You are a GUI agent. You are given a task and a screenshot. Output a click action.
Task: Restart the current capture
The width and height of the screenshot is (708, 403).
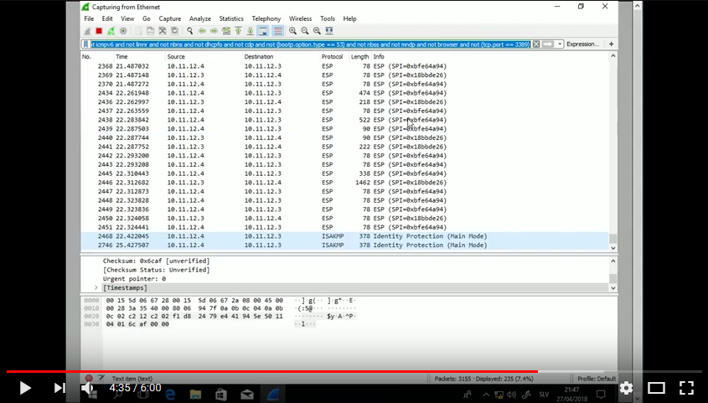(x=111, y=31)
